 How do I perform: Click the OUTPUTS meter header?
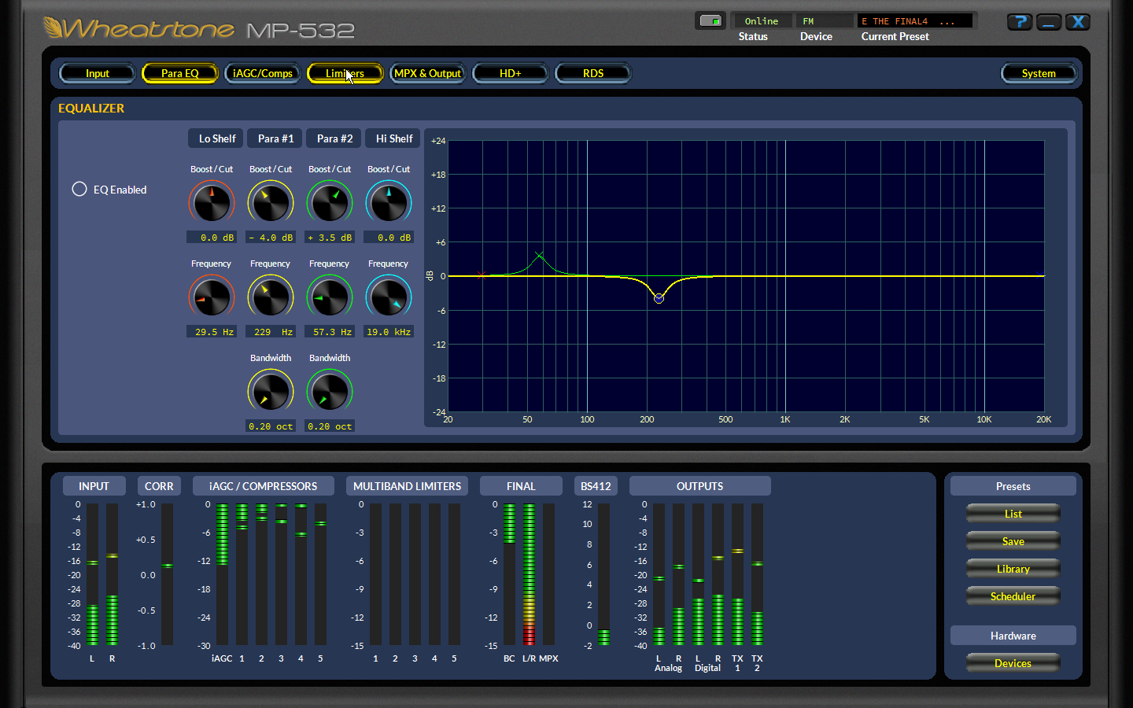[700, 486]
